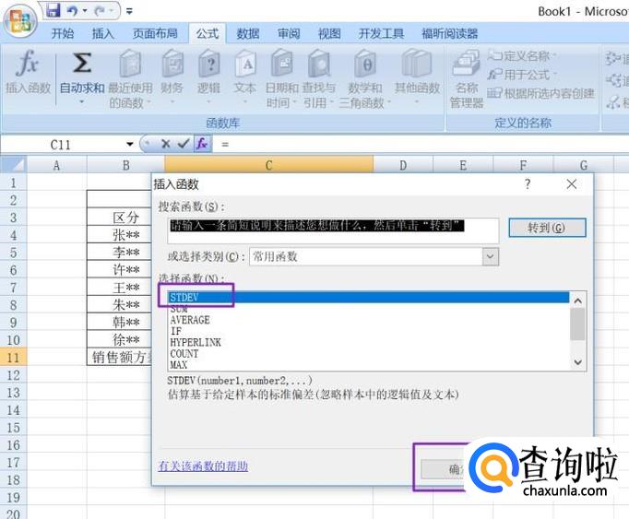The height and width of the screenshot is (519, 629).
Task: Save the workbook with floppy icon
Action: [x=53, y=10]
